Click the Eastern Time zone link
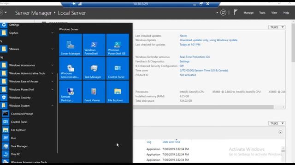 (x=204, y=70)
